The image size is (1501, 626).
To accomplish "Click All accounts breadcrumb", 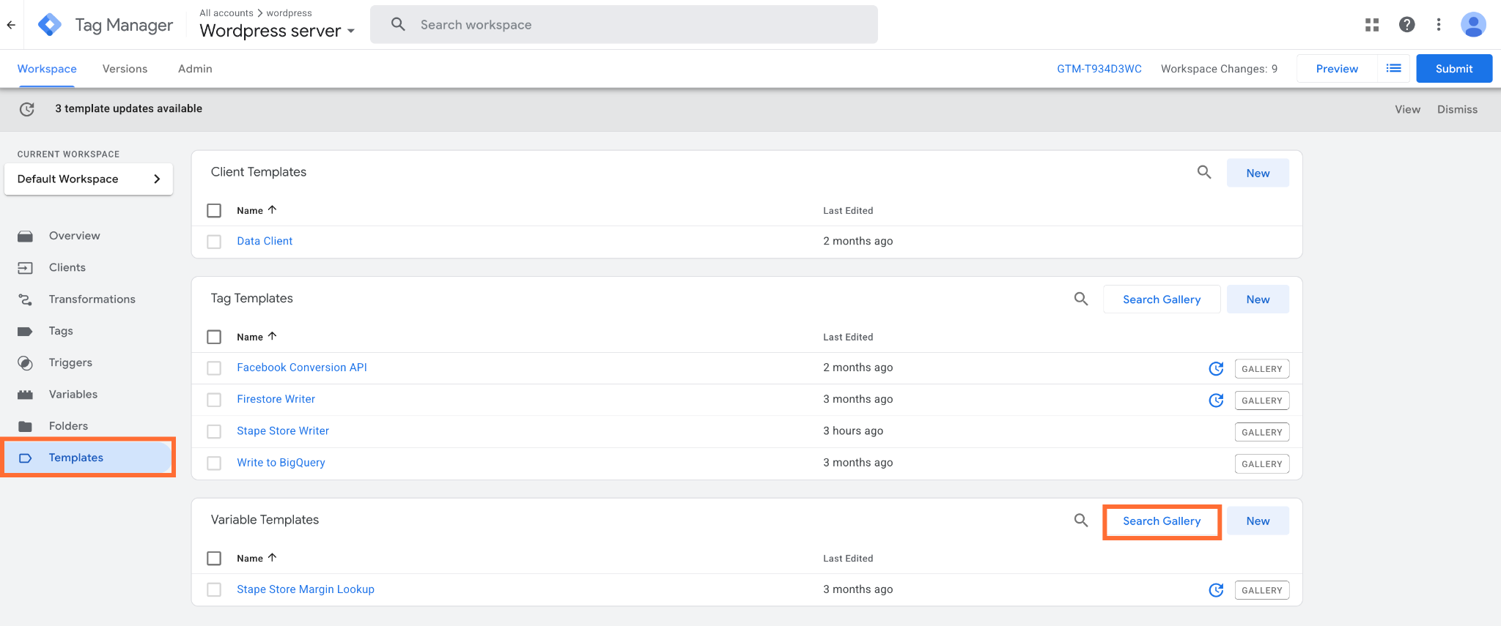I will click(x=226, y=13).
